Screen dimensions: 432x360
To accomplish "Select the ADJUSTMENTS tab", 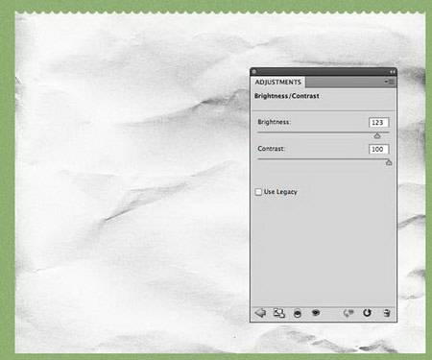I will 277,83.
